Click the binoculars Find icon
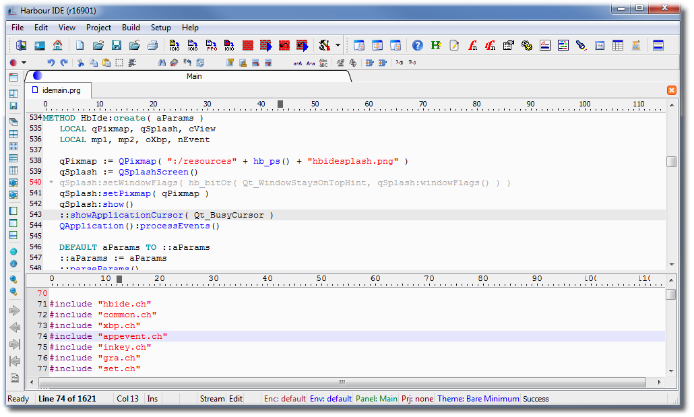The width and height of the screenshot is (694, 417). coord(162,63)
